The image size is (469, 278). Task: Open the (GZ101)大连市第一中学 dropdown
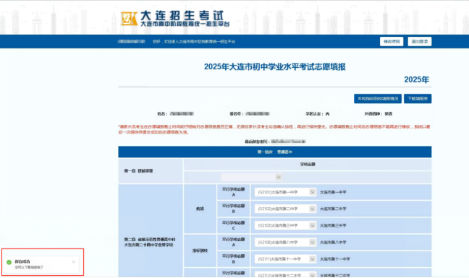click(x=285, y=192)
